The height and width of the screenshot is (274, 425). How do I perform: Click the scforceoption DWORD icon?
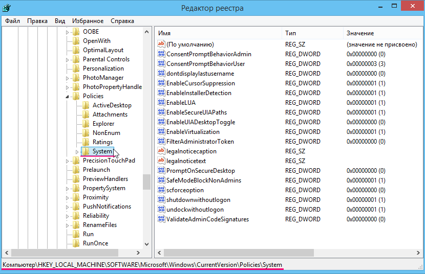coord(161,190)
